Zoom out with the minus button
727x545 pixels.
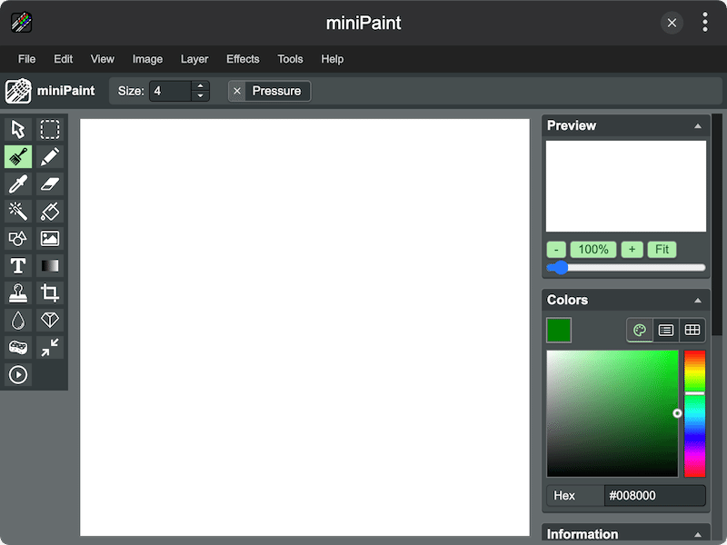556,250
